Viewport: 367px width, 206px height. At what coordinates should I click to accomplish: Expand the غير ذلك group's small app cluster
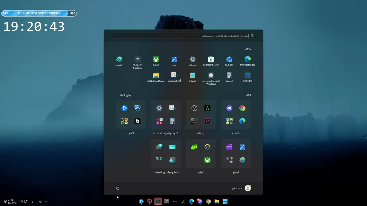(x=194, y=121)
